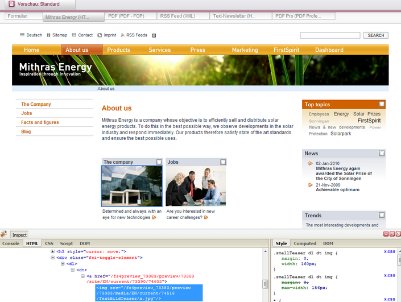401x302 pixels.
Task: Open the first x.css source link
Action: 390,251
